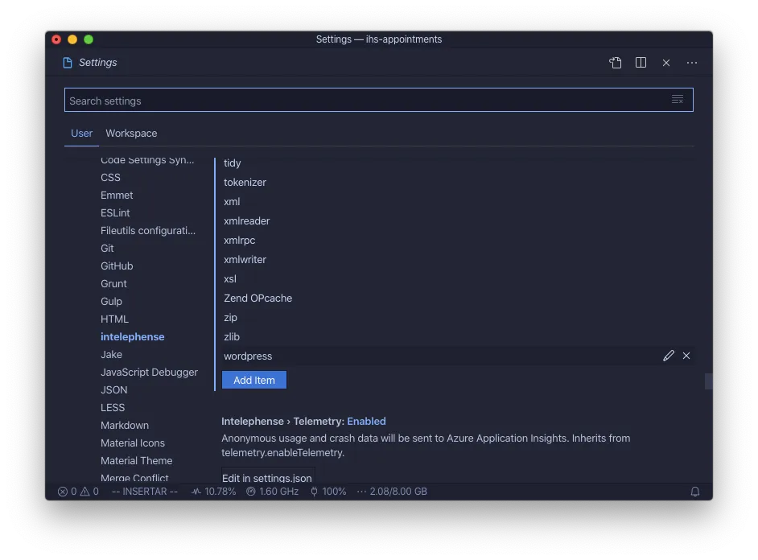This screenshot has height=560, width=758.
Task: Click CPU speed 1.60 GHz indicator
Action: [272, 492]
